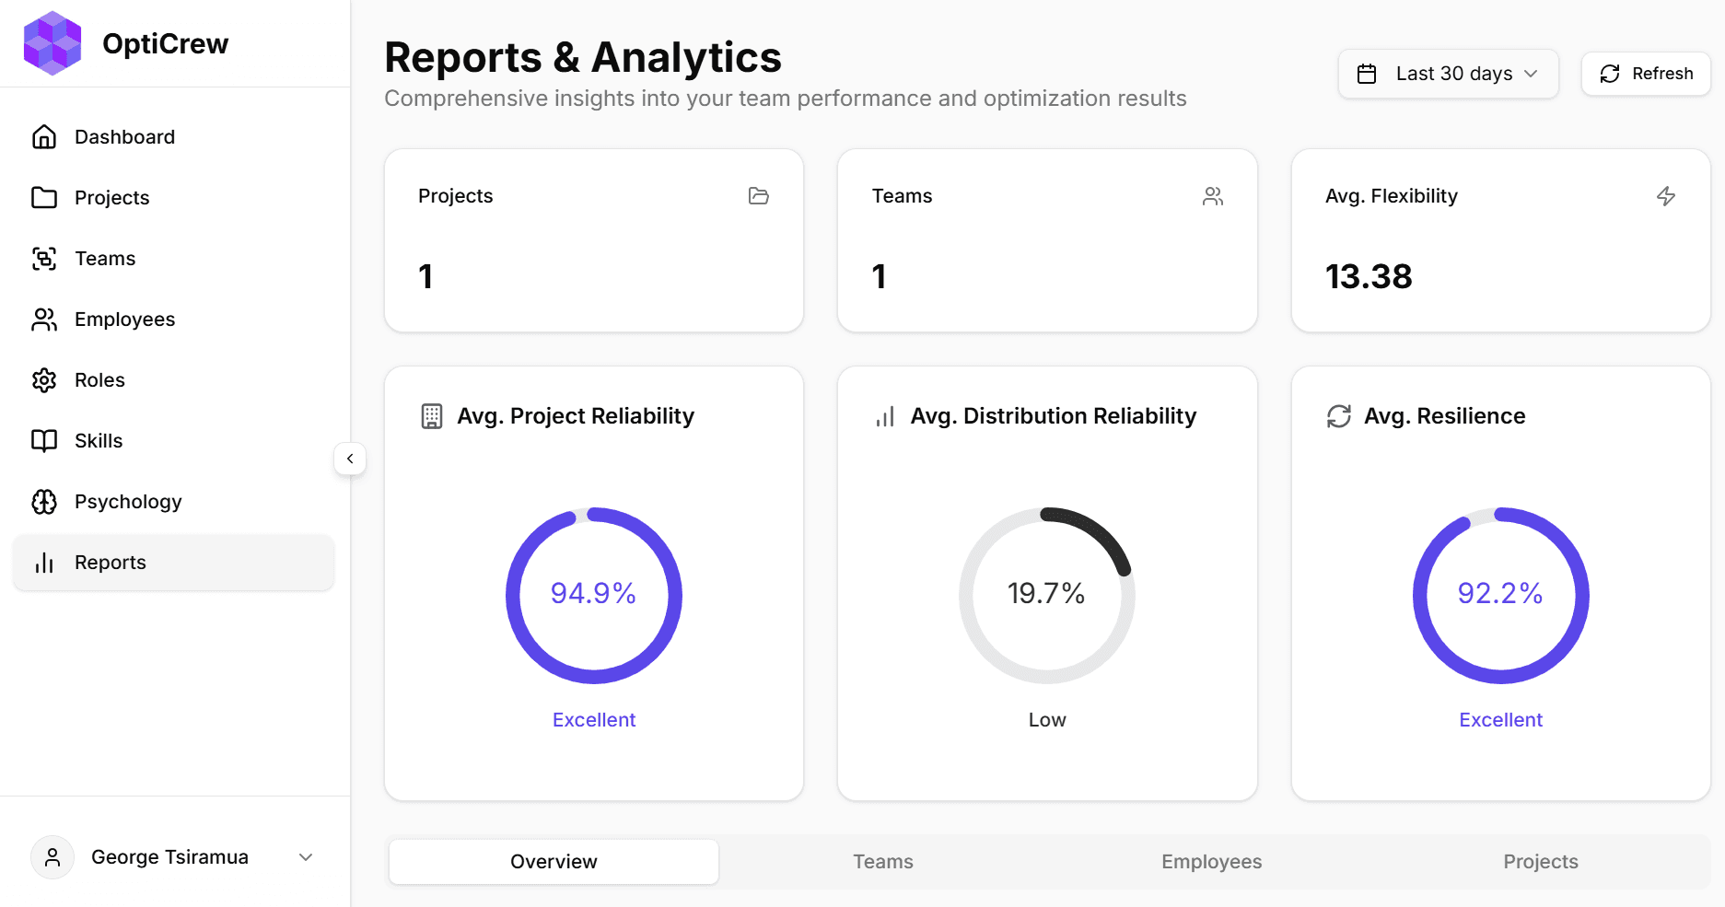
Task: Select the Projects tab at the bottom
Action: coord(1540,861)
